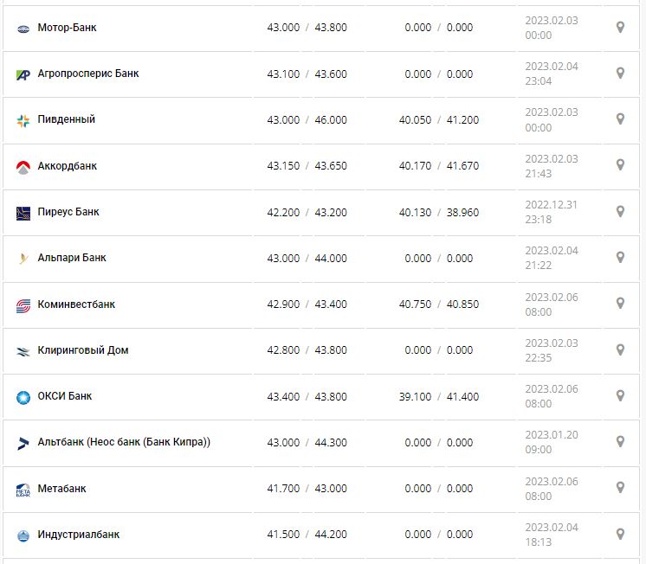Click the map pin icon for Мотор-Банк

(x=620, y=28)
